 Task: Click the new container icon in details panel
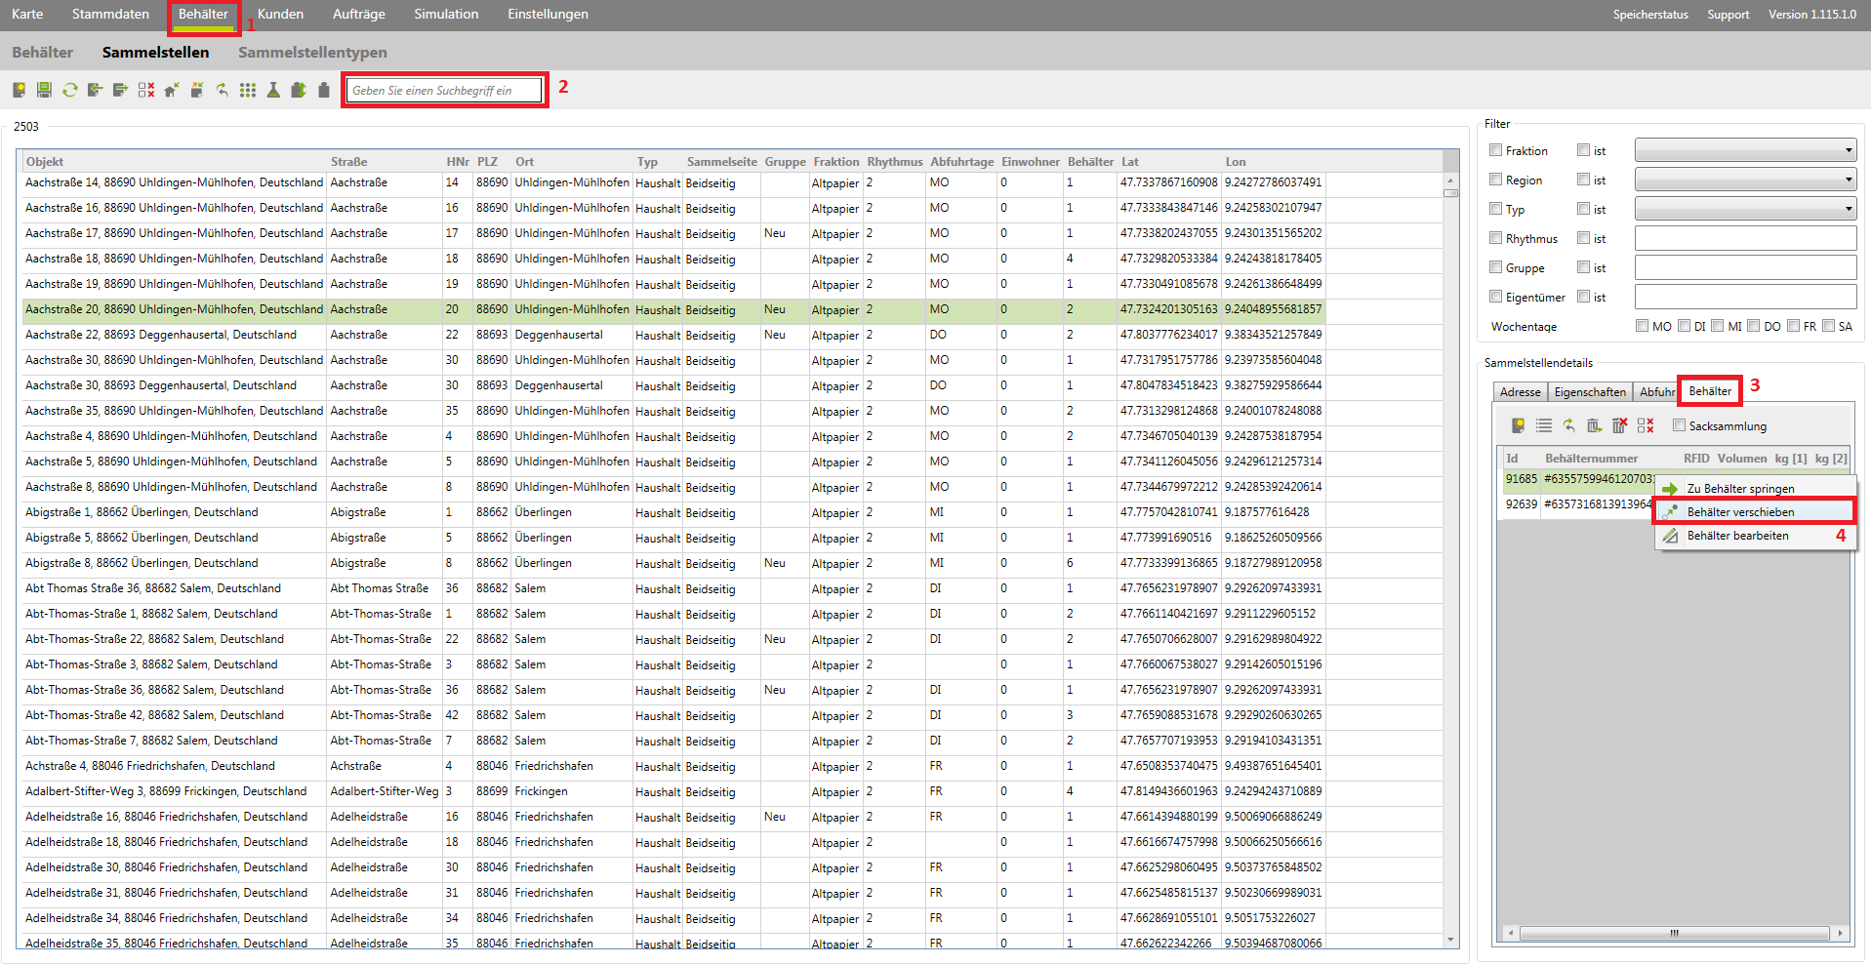[x=1518, y=425]
